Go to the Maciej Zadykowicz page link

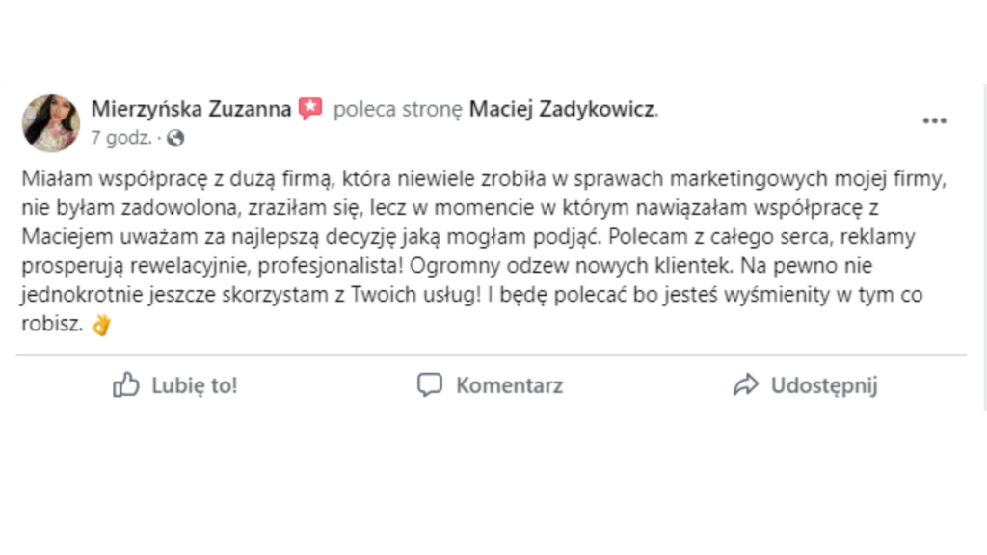click(562, 109)
